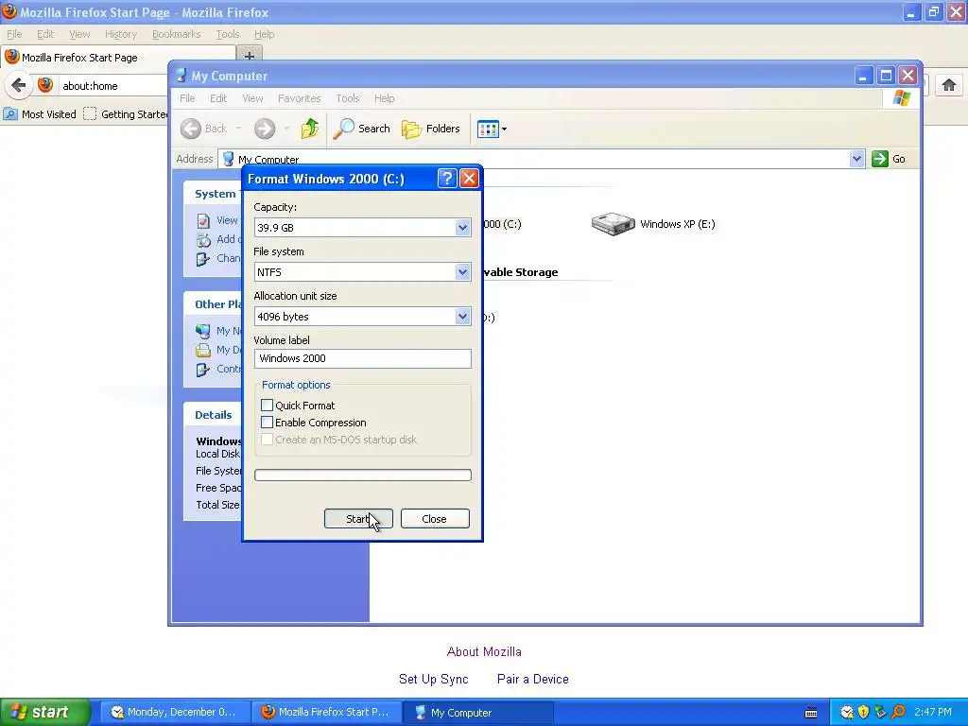Click the Windows Start button
Image resolution: width=968 pixels, height=726 pixels.
click(45, 712)
